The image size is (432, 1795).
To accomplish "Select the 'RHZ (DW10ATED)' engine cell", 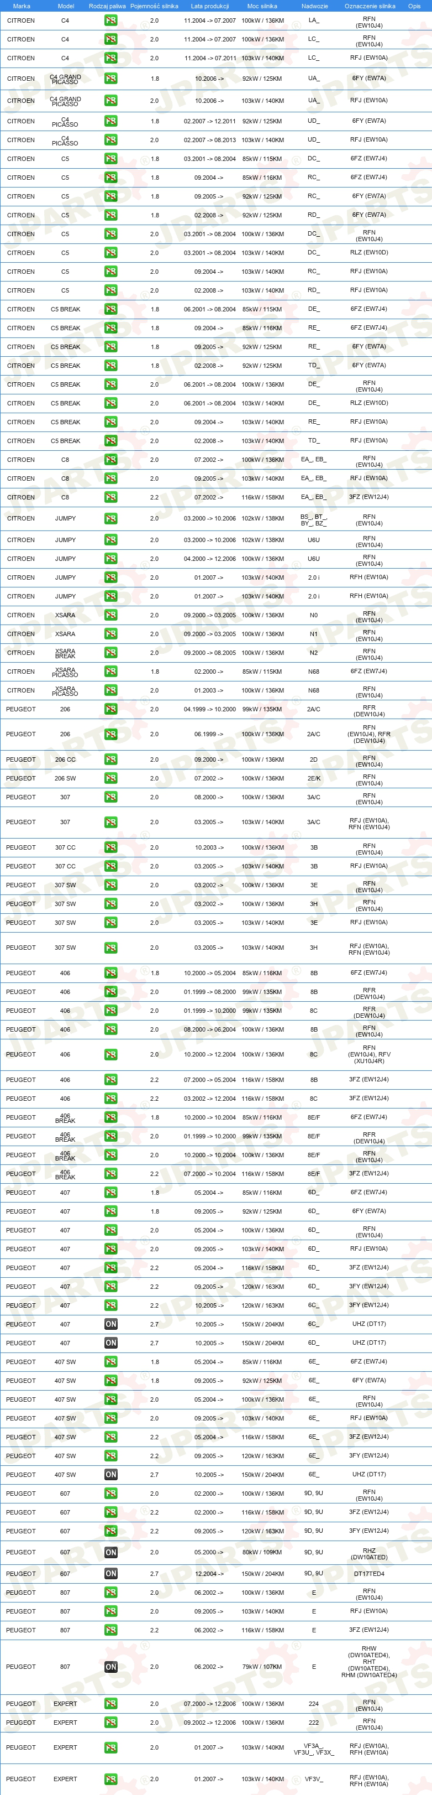I will pyautogui.click(x=370, y=1554).
